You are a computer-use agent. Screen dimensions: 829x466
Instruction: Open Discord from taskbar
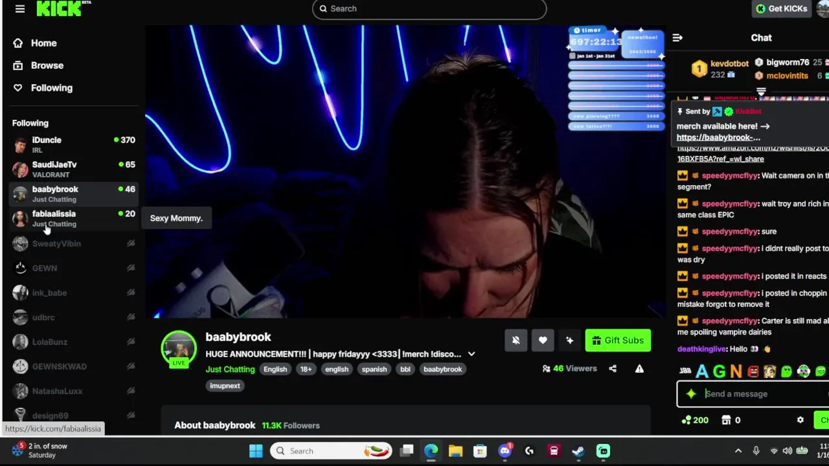click(505, 451)
